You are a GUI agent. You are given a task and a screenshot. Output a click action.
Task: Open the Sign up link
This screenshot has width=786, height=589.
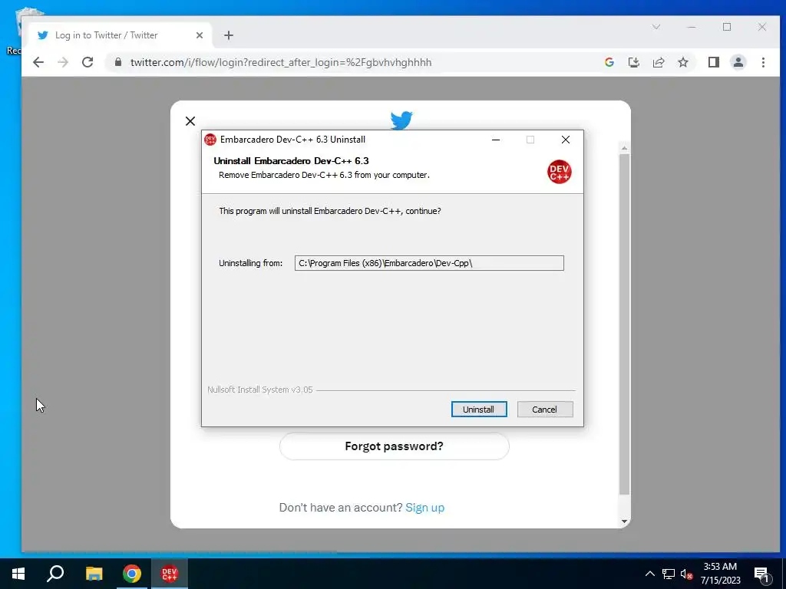pyautogui.click(x=424, y=508)
